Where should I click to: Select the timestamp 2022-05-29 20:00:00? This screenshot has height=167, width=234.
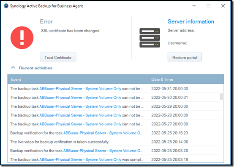point(170,106)
